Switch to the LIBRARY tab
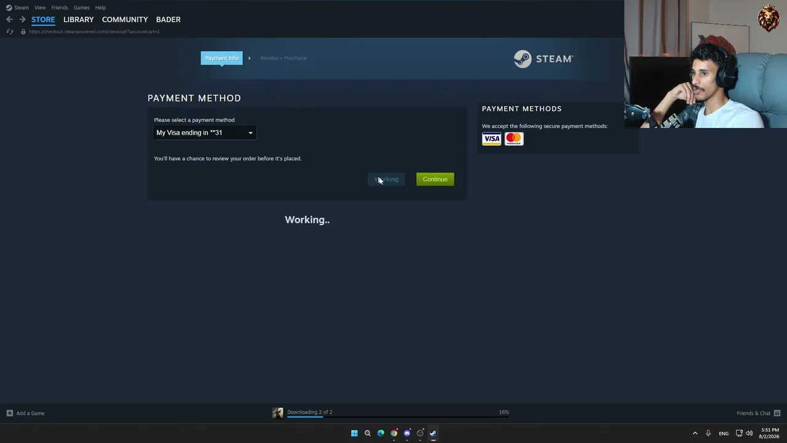 click(x=79, y=20)
